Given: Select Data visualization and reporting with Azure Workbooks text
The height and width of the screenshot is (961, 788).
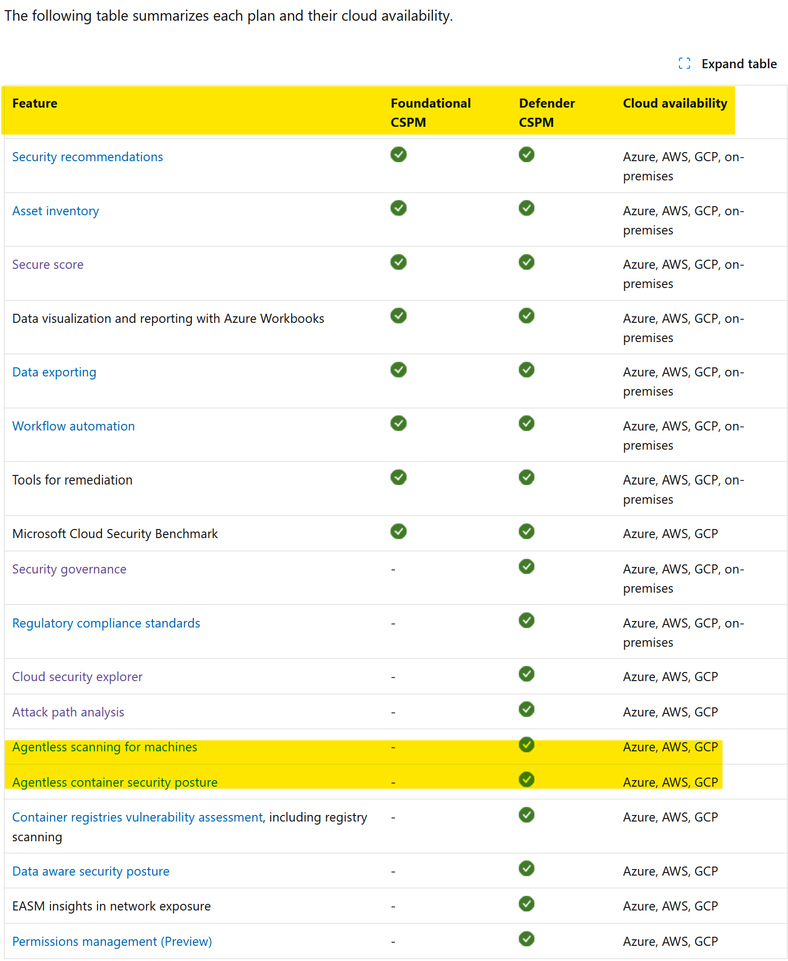Looking at the screenshot, I should (x=168, y=319).
